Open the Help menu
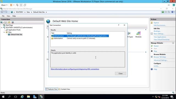This screenshot has height=99, width=176. pos(14,16)
